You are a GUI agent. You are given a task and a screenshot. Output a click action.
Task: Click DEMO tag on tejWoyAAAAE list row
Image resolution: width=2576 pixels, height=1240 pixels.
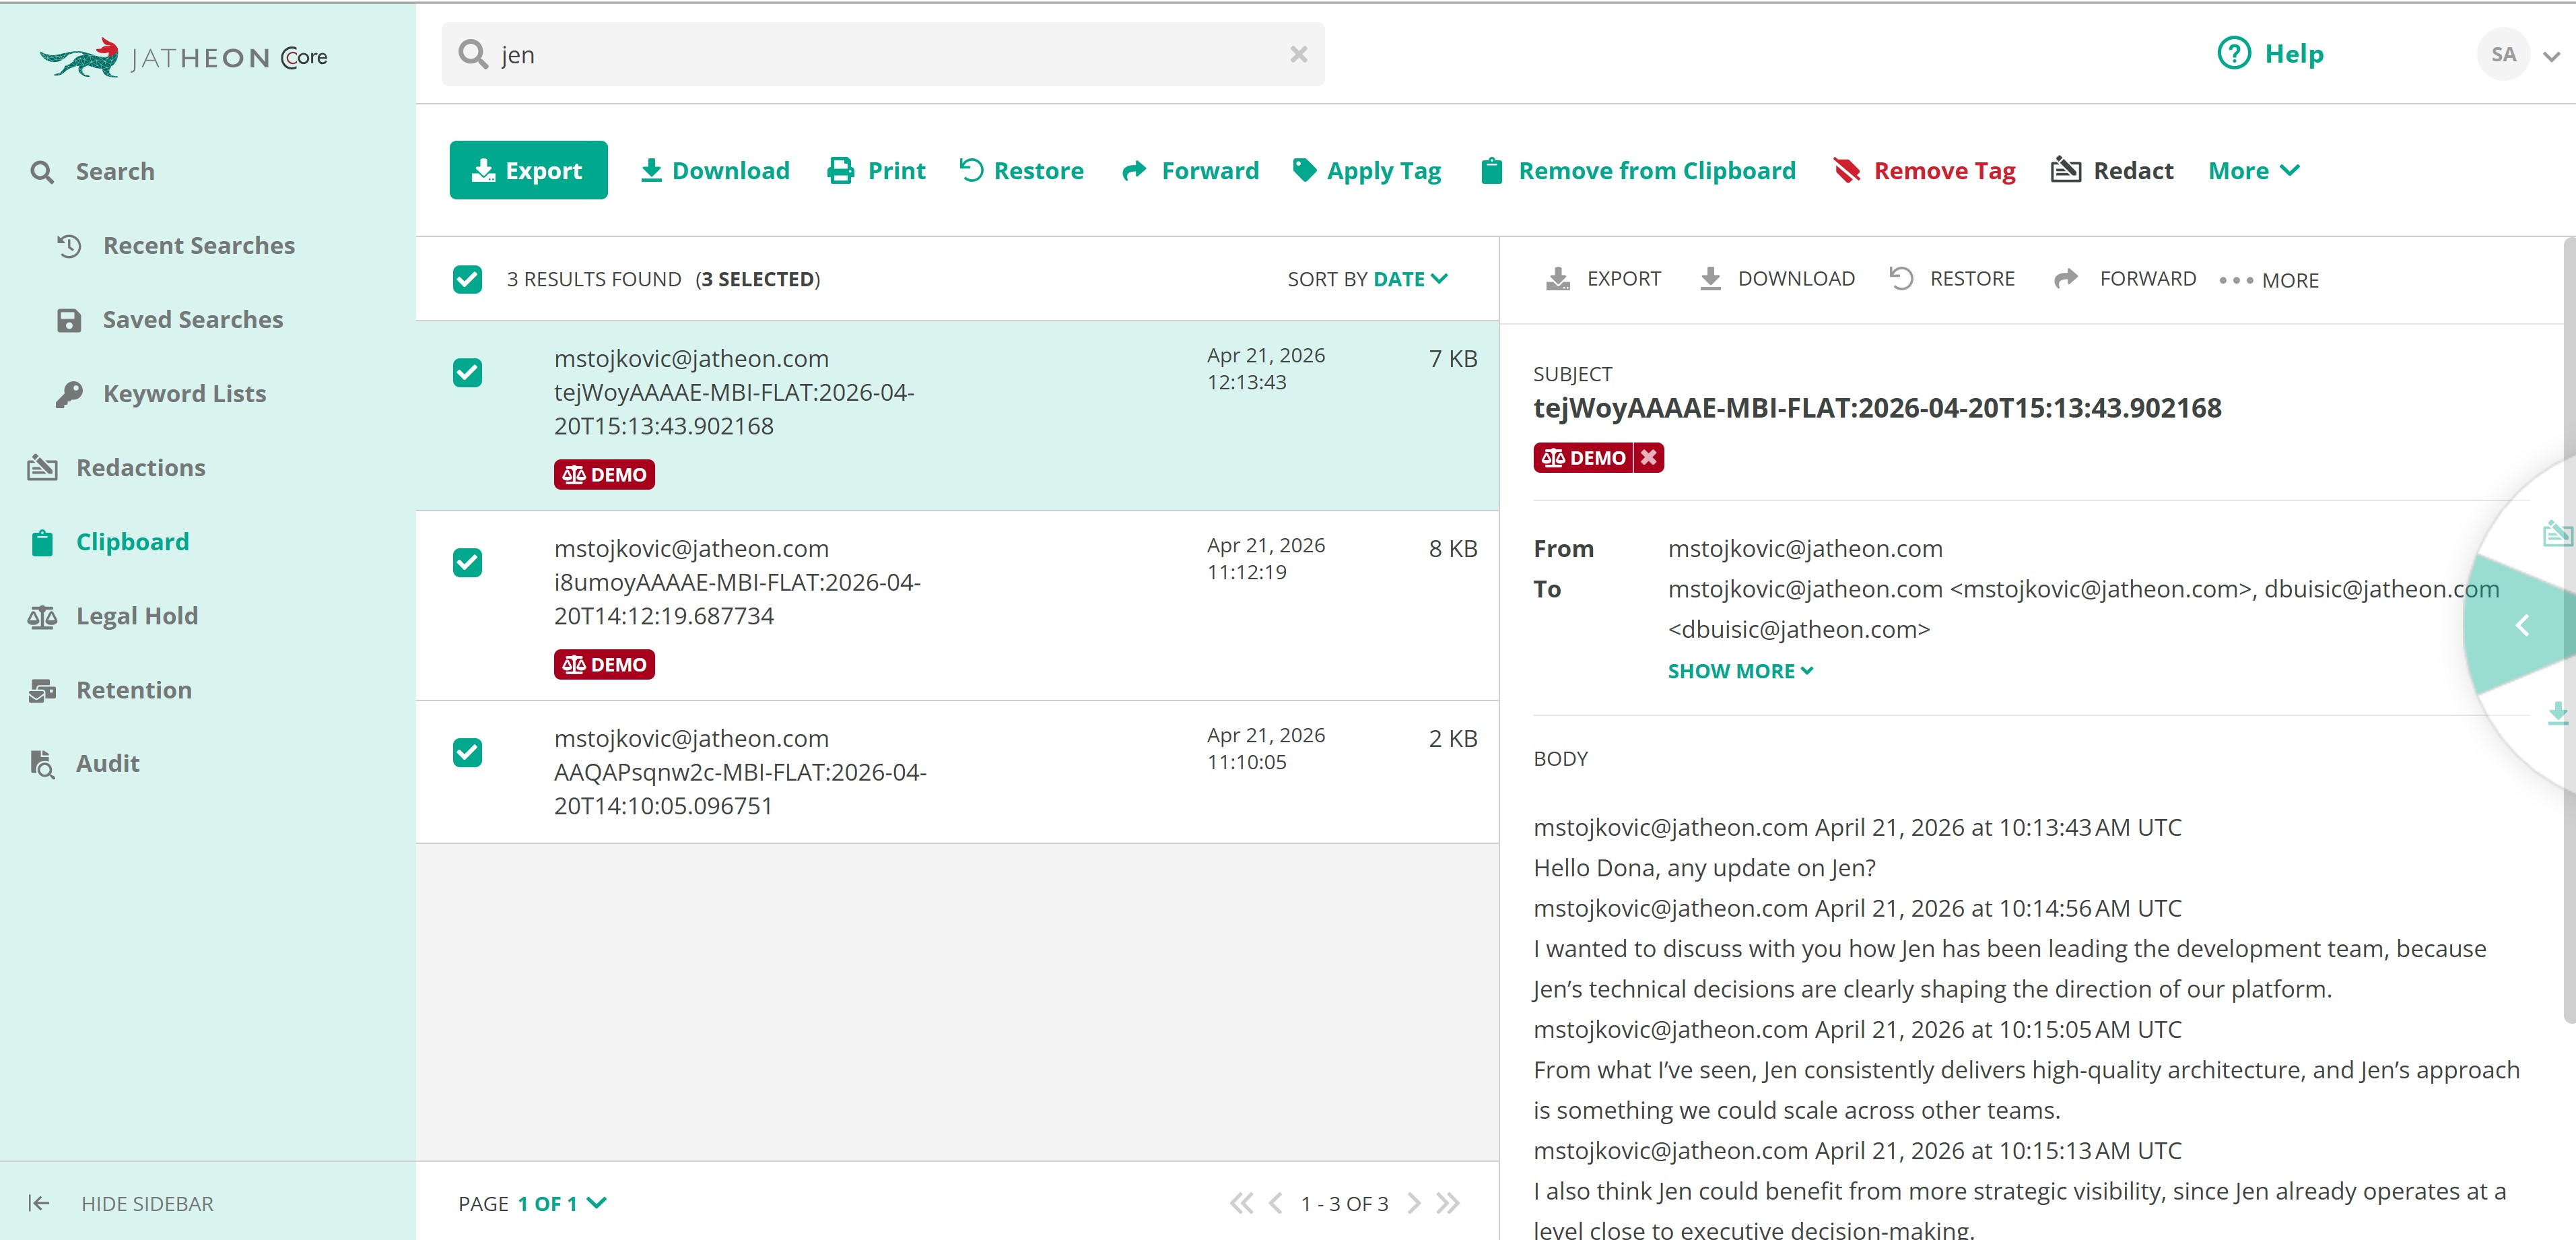click(604, 474)
